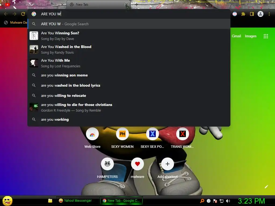Click the Lost Frequencies song thumbnail

pos(34,63)
